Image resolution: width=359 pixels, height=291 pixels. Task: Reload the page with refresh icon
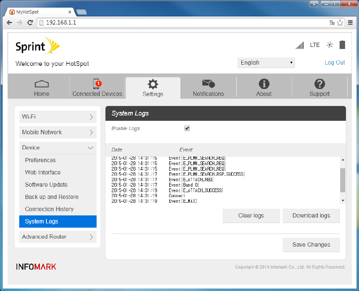point(30,22)
